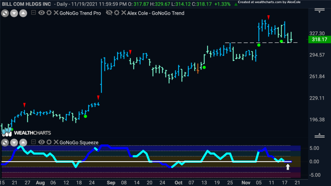
Task: Toggle visibility of GoNoGo Squeeze
Action: coord(41,142)
